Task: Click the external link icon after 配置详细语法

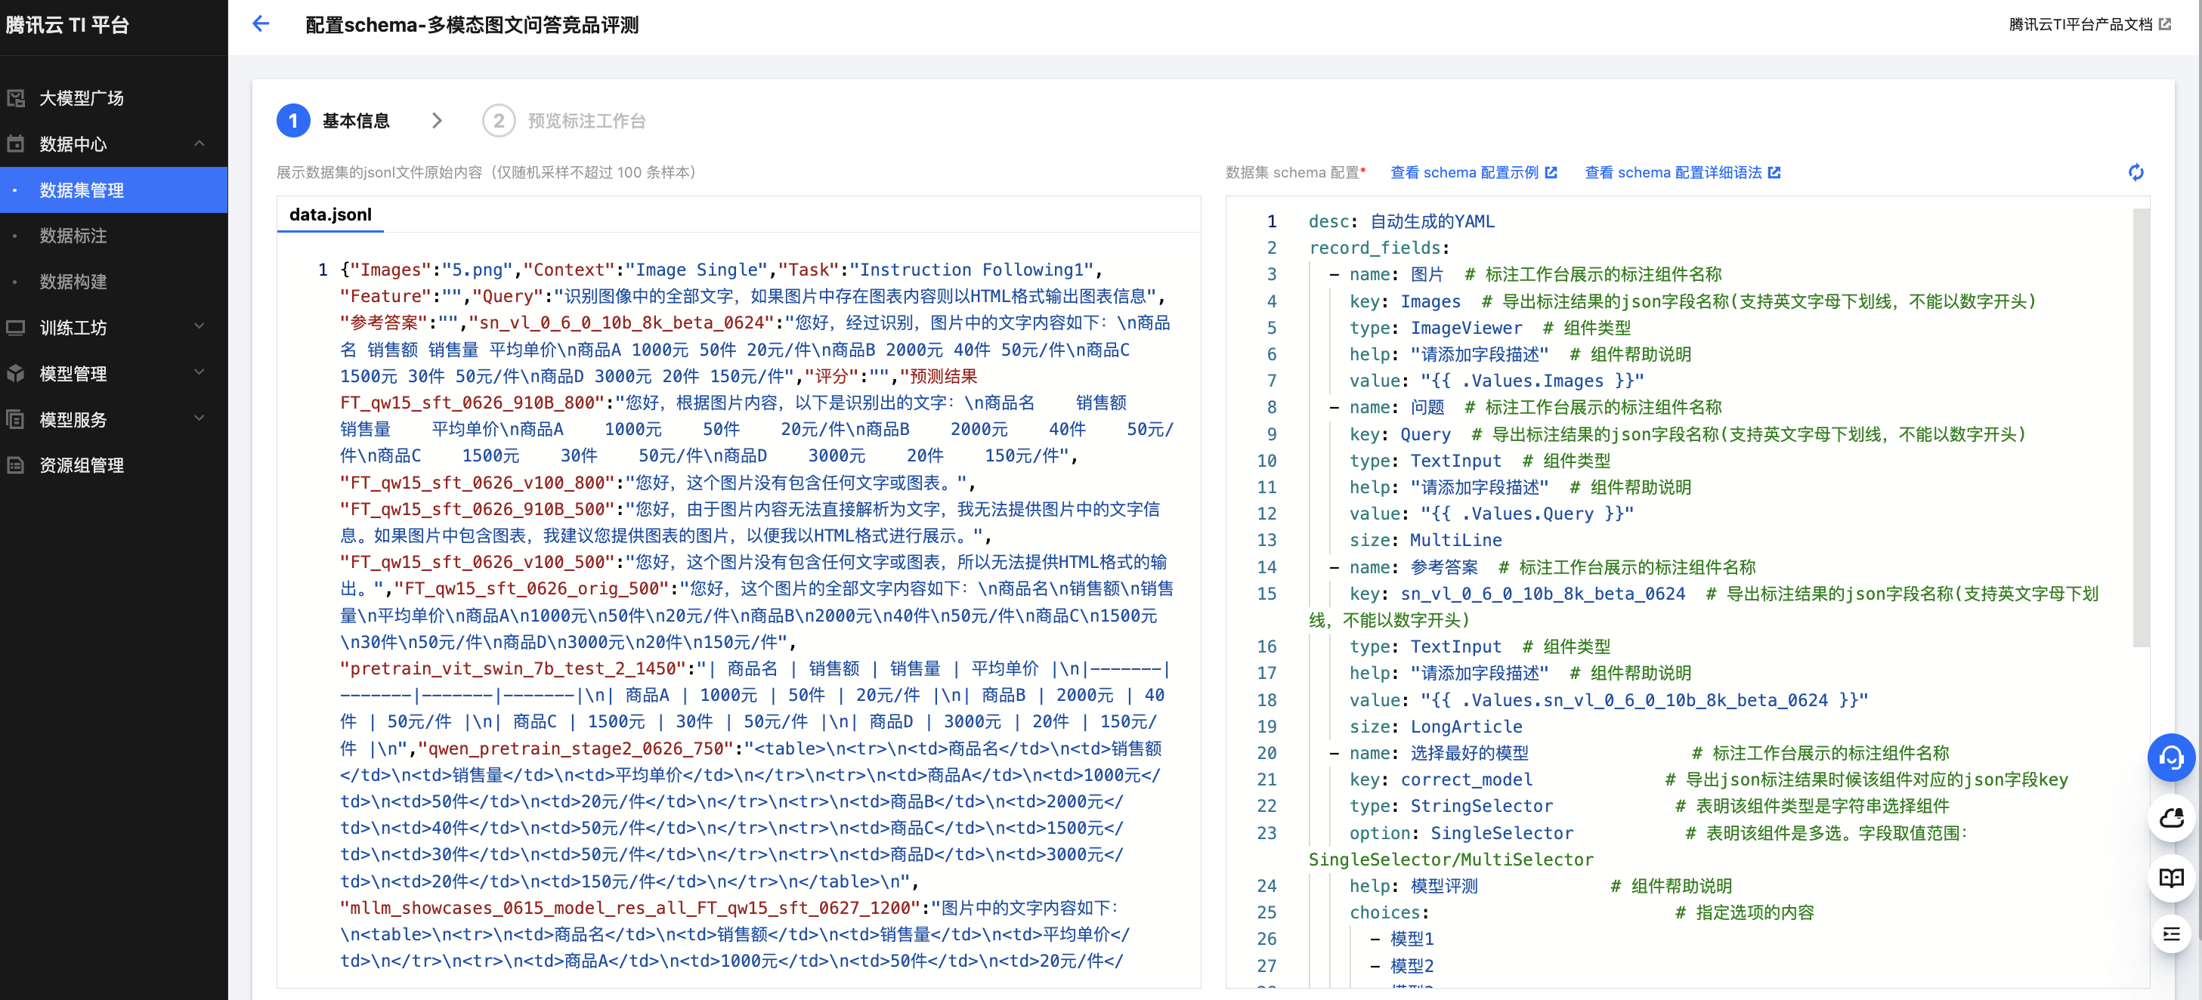Action: click(1774, 173)
